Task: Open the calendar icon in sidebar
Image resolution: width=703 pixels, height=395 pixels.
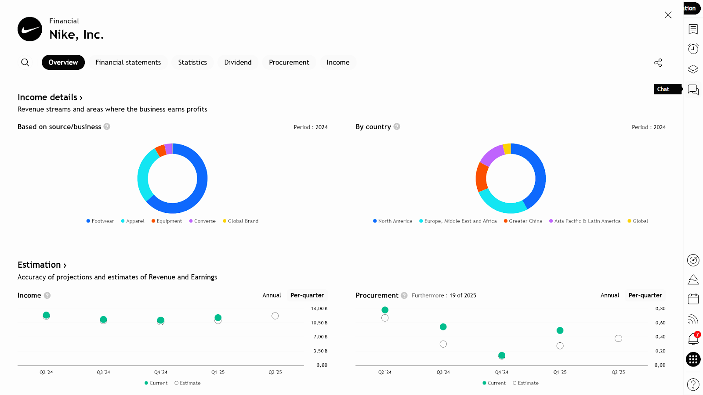Action: [693, 299]
